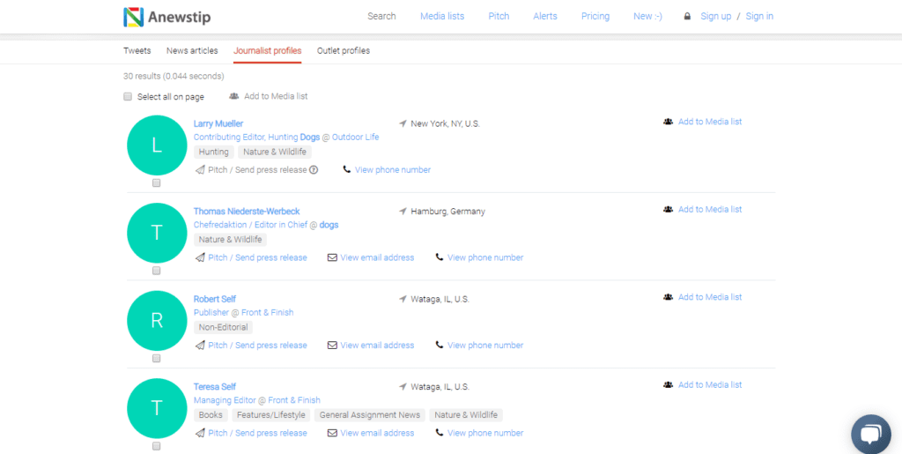Switch to the News articles tab

[192, 50]
